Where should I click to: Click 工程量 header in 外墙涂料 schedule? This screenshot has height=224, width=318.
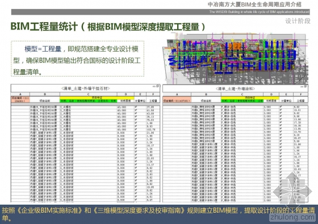(300, 101)
